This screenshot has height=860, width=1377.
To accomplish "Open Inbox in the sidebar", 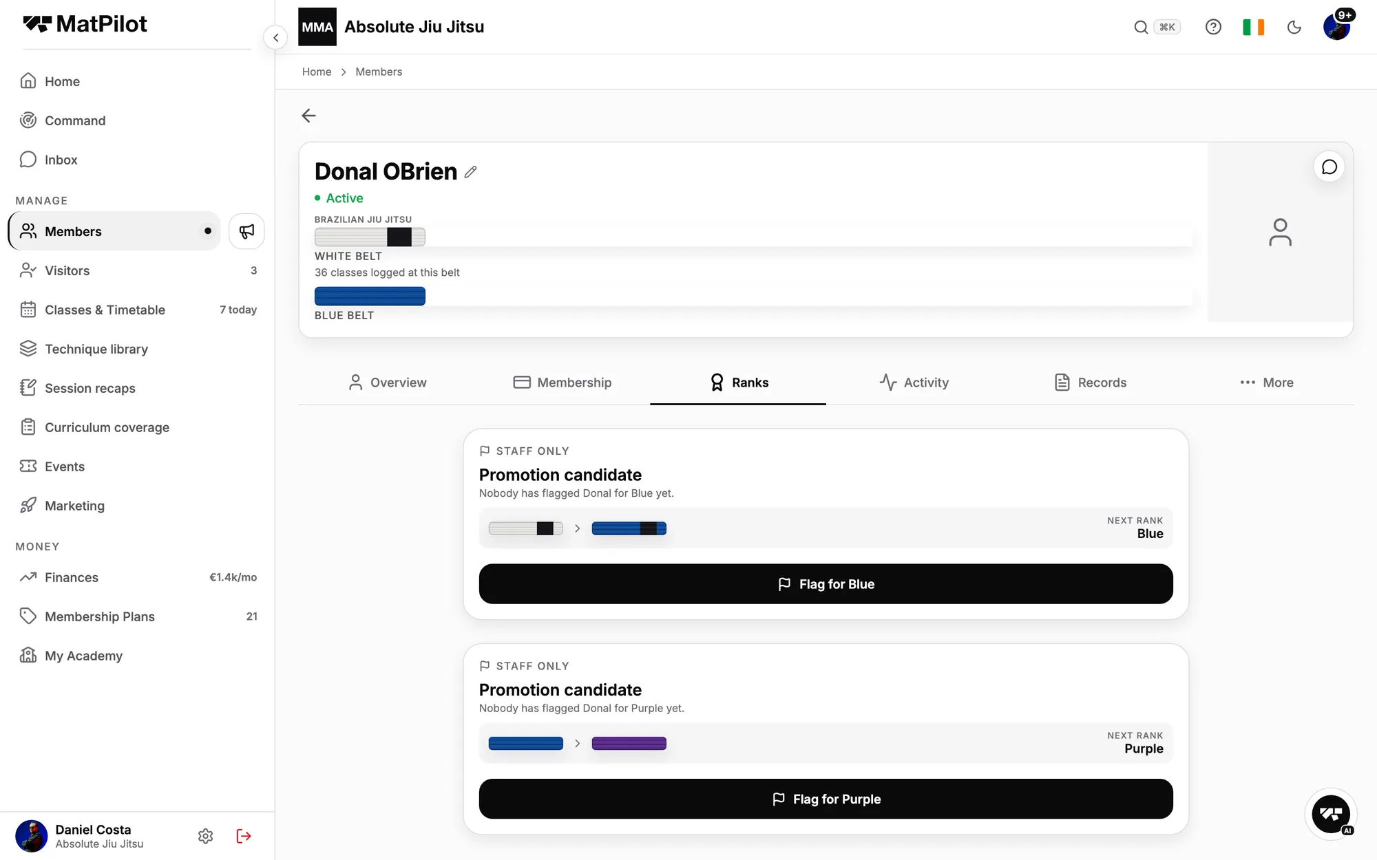I will pos(138,160).
